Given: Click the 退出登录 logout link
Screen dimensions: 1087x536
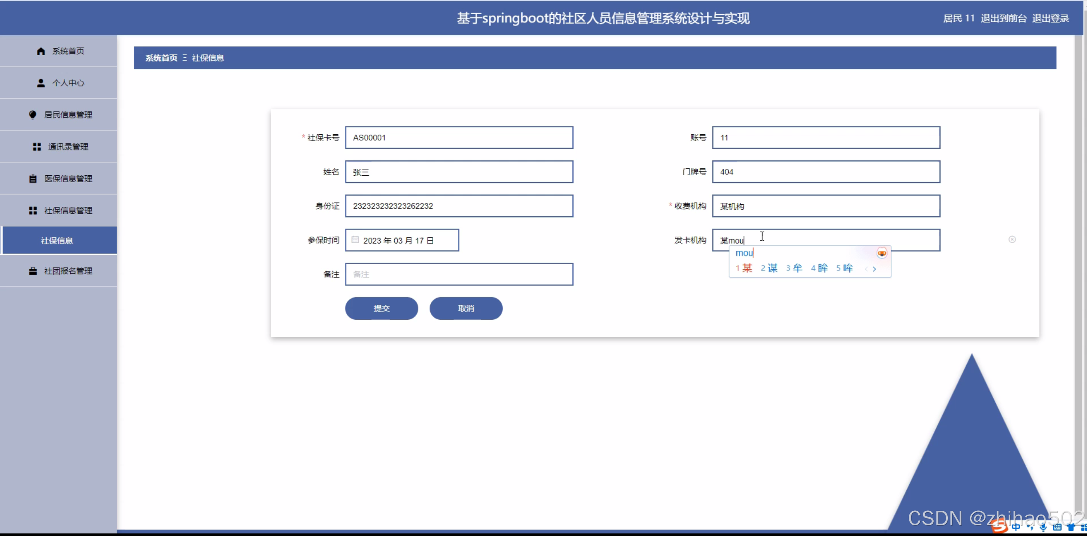Looking at the screenshot, I should (1050, 18).
